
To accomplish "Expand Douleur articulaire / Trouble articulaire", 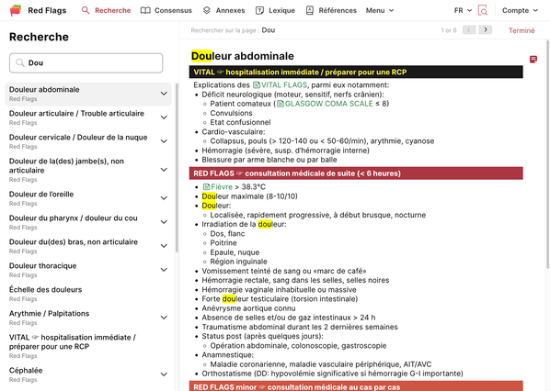I will [x=164, y=117].
